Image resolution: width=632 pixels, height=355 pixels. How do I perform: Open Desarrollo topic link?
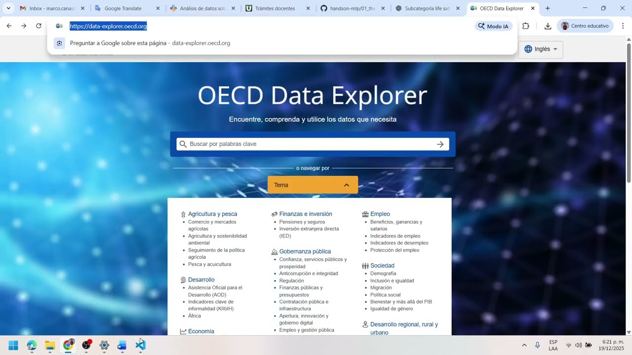[x=201, y=280]
